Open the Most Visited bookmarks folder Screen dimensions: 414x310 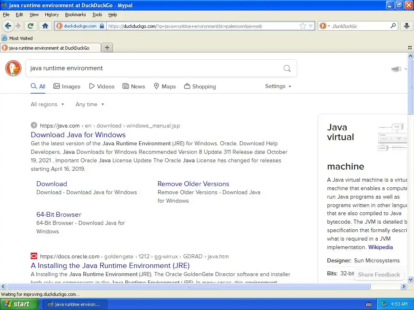(17, 38)
